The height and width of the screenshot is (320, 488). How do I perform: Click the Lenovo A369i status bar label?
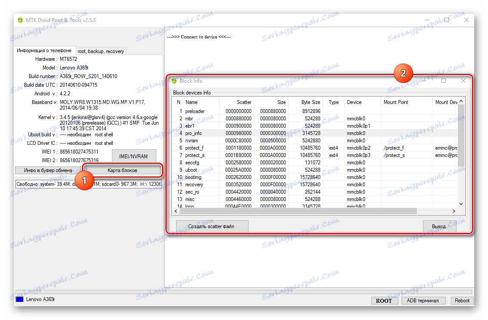click(40, 299)
